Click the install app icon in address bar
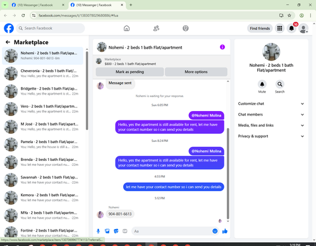This screenshot has width=316, height=246. pyautogui.click(x=281, y=15)
